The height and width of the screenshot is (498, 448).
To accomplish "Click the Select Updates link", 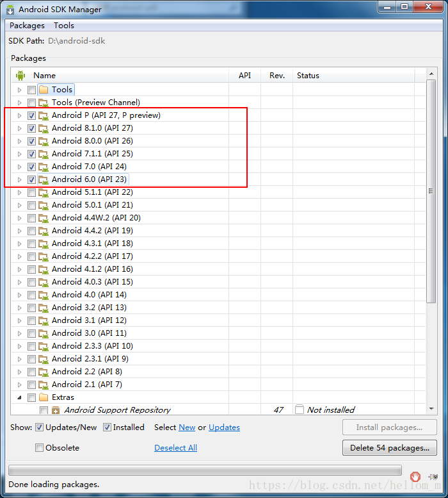I will 224,427.
